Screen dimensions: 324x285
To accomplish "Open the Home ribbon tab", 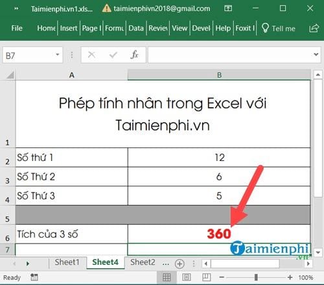I will (x=46, y=28).
